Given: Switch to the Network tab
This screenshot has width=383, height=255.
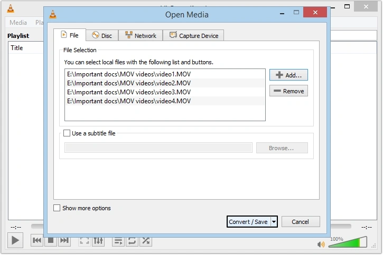Looking at the screenshot, I should 141,35.
